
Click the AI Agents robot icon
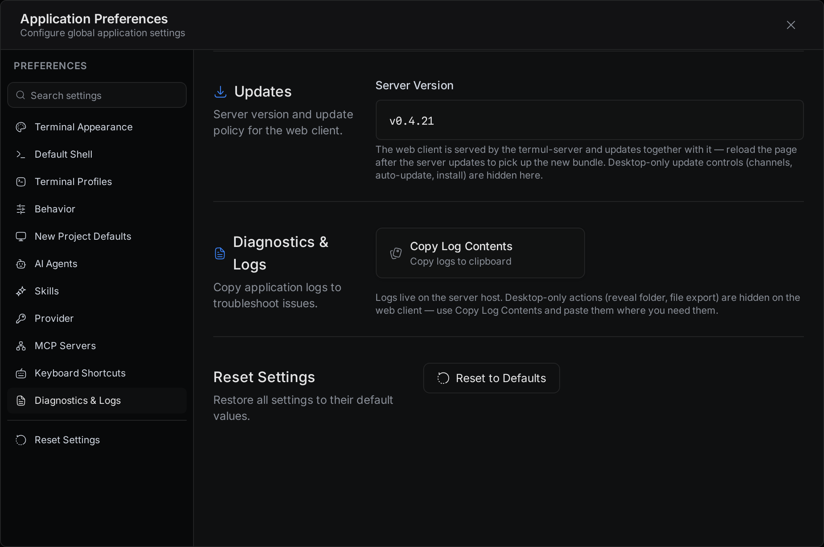click(x=21, y=264)
